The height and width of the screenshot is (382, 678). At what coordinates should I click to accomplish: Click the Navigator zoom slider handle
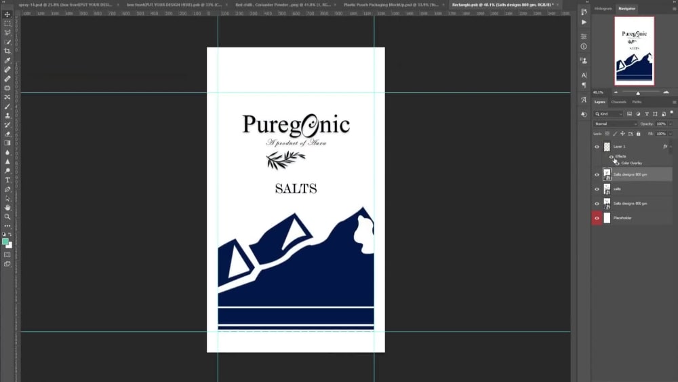pos(638,93)
